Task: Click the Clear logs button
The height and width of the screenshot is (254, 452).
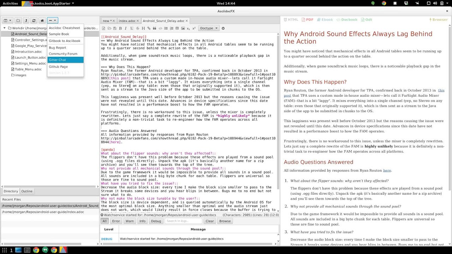Action: coord(210,221)
